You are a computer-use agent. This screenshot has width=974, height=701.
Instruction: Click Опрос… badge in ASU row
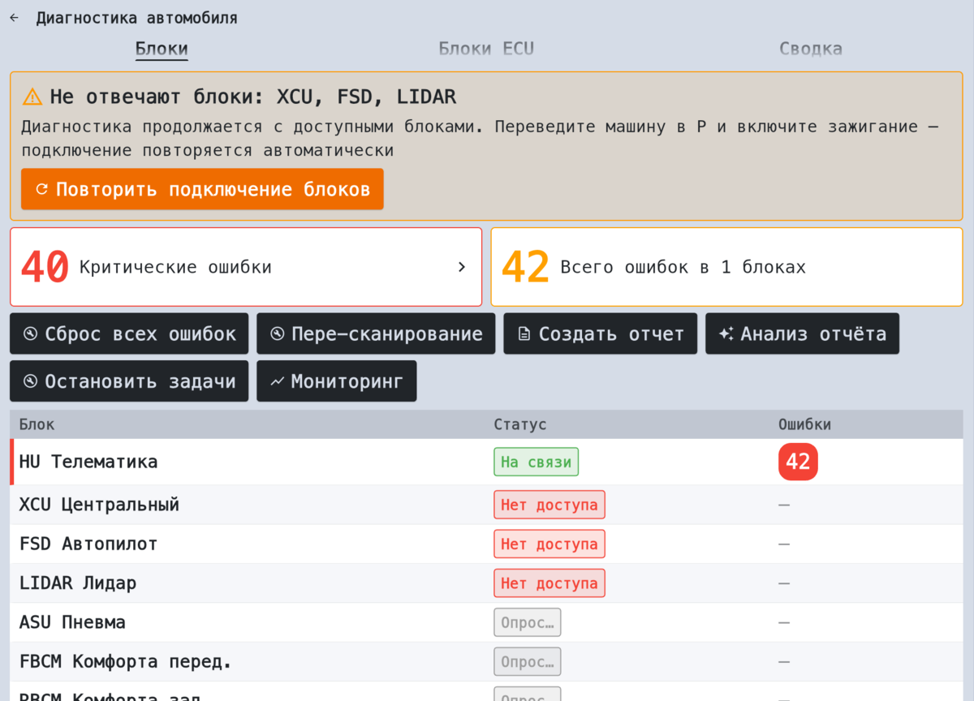tap(527, 622)
